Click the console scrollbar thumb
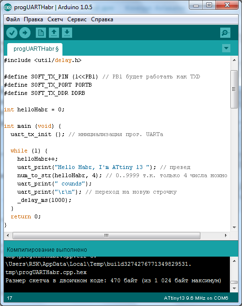 [234, 282]
